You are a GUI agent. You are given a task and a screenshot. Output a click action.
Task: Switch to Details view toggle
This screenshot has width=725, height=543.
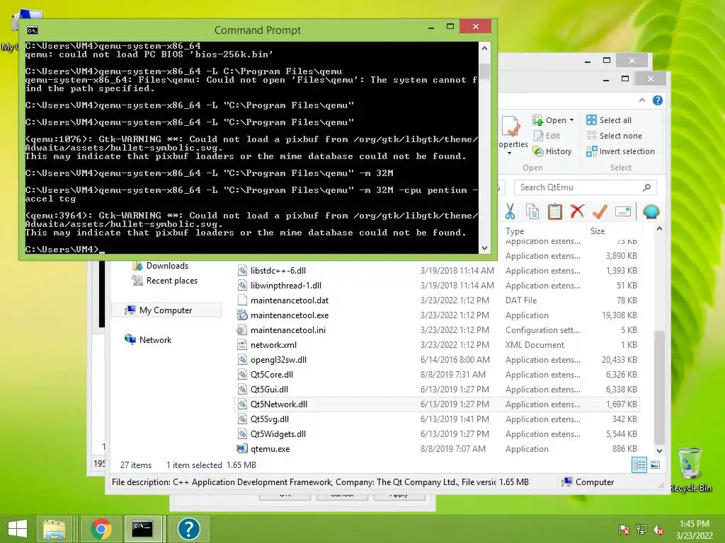click(x=639, y=465)
